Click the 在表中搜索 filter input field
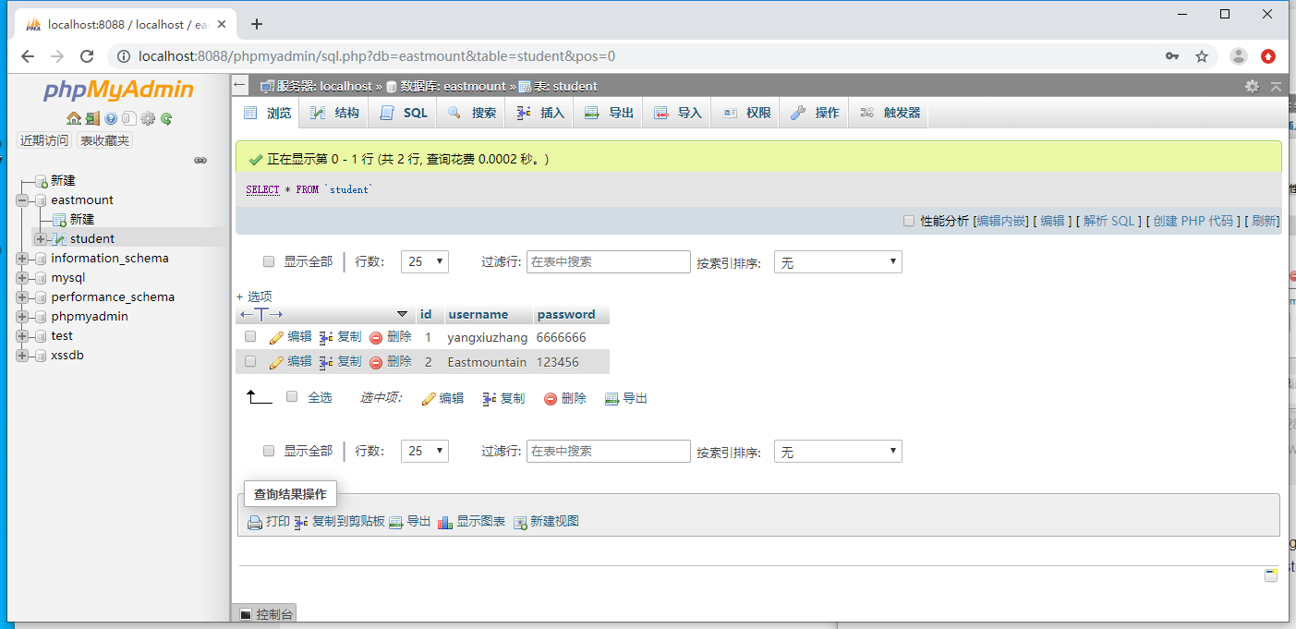Image resolution: width=1296 pixels, height=629 pixels. pos(608,261)
